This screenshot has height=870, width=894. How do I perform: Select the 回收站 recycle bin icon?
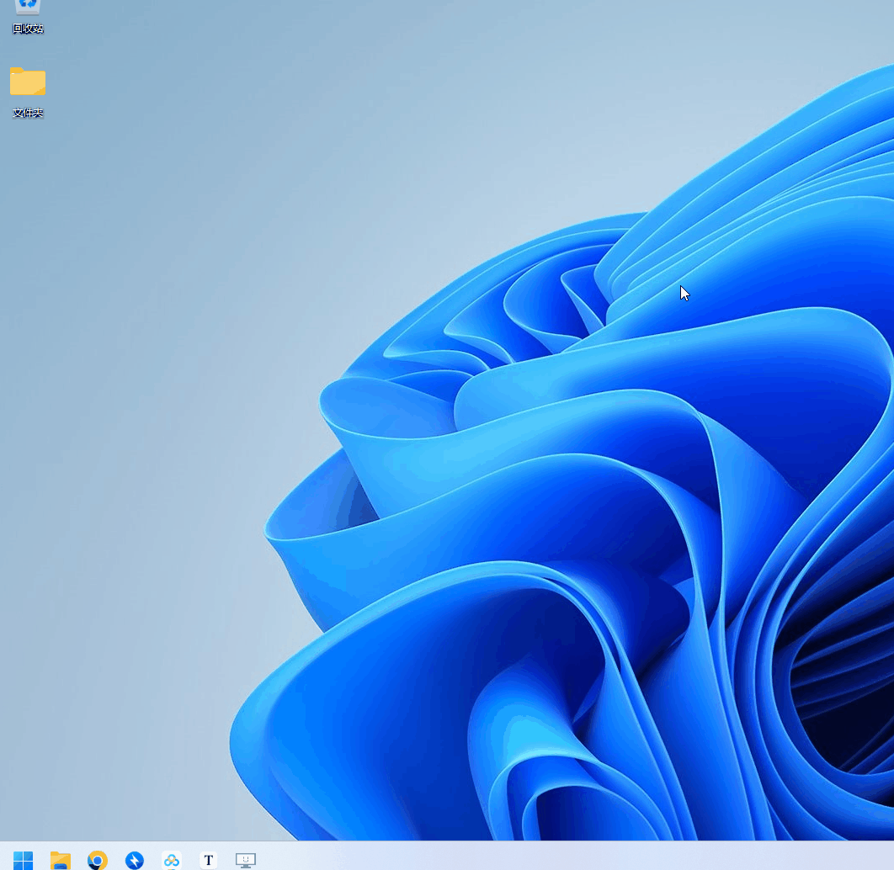click(28, 8)
